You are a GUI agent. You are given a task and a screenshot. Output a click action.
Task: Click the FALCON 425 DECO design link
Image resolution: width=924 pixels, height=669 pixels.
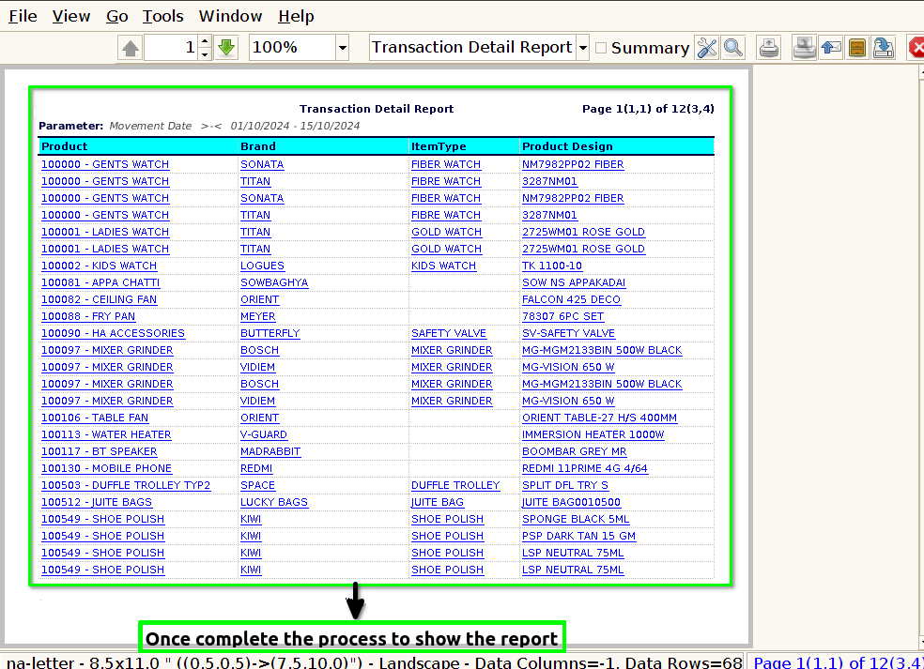point(572,299)
